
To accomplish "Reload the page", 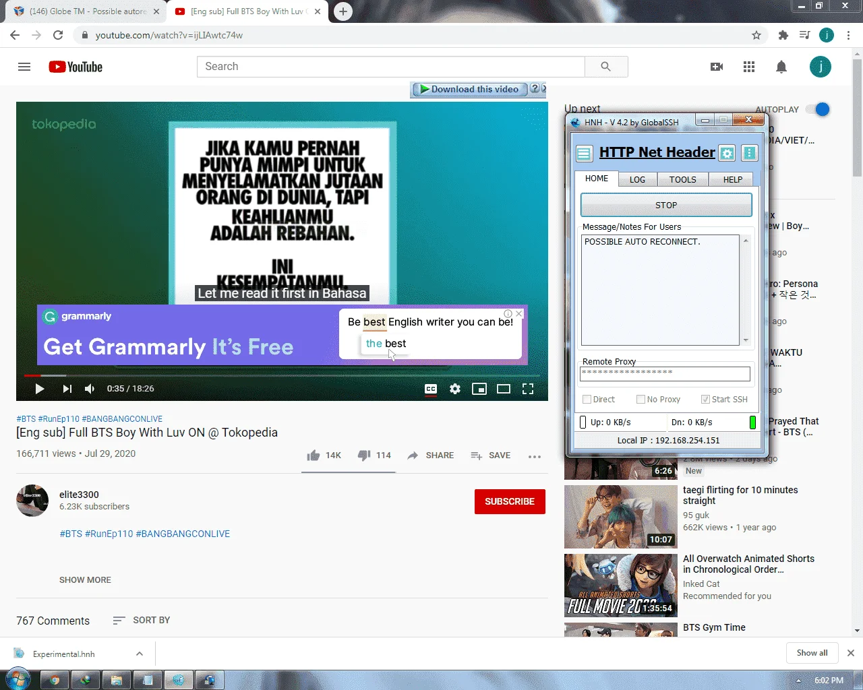I will point(58,35).
